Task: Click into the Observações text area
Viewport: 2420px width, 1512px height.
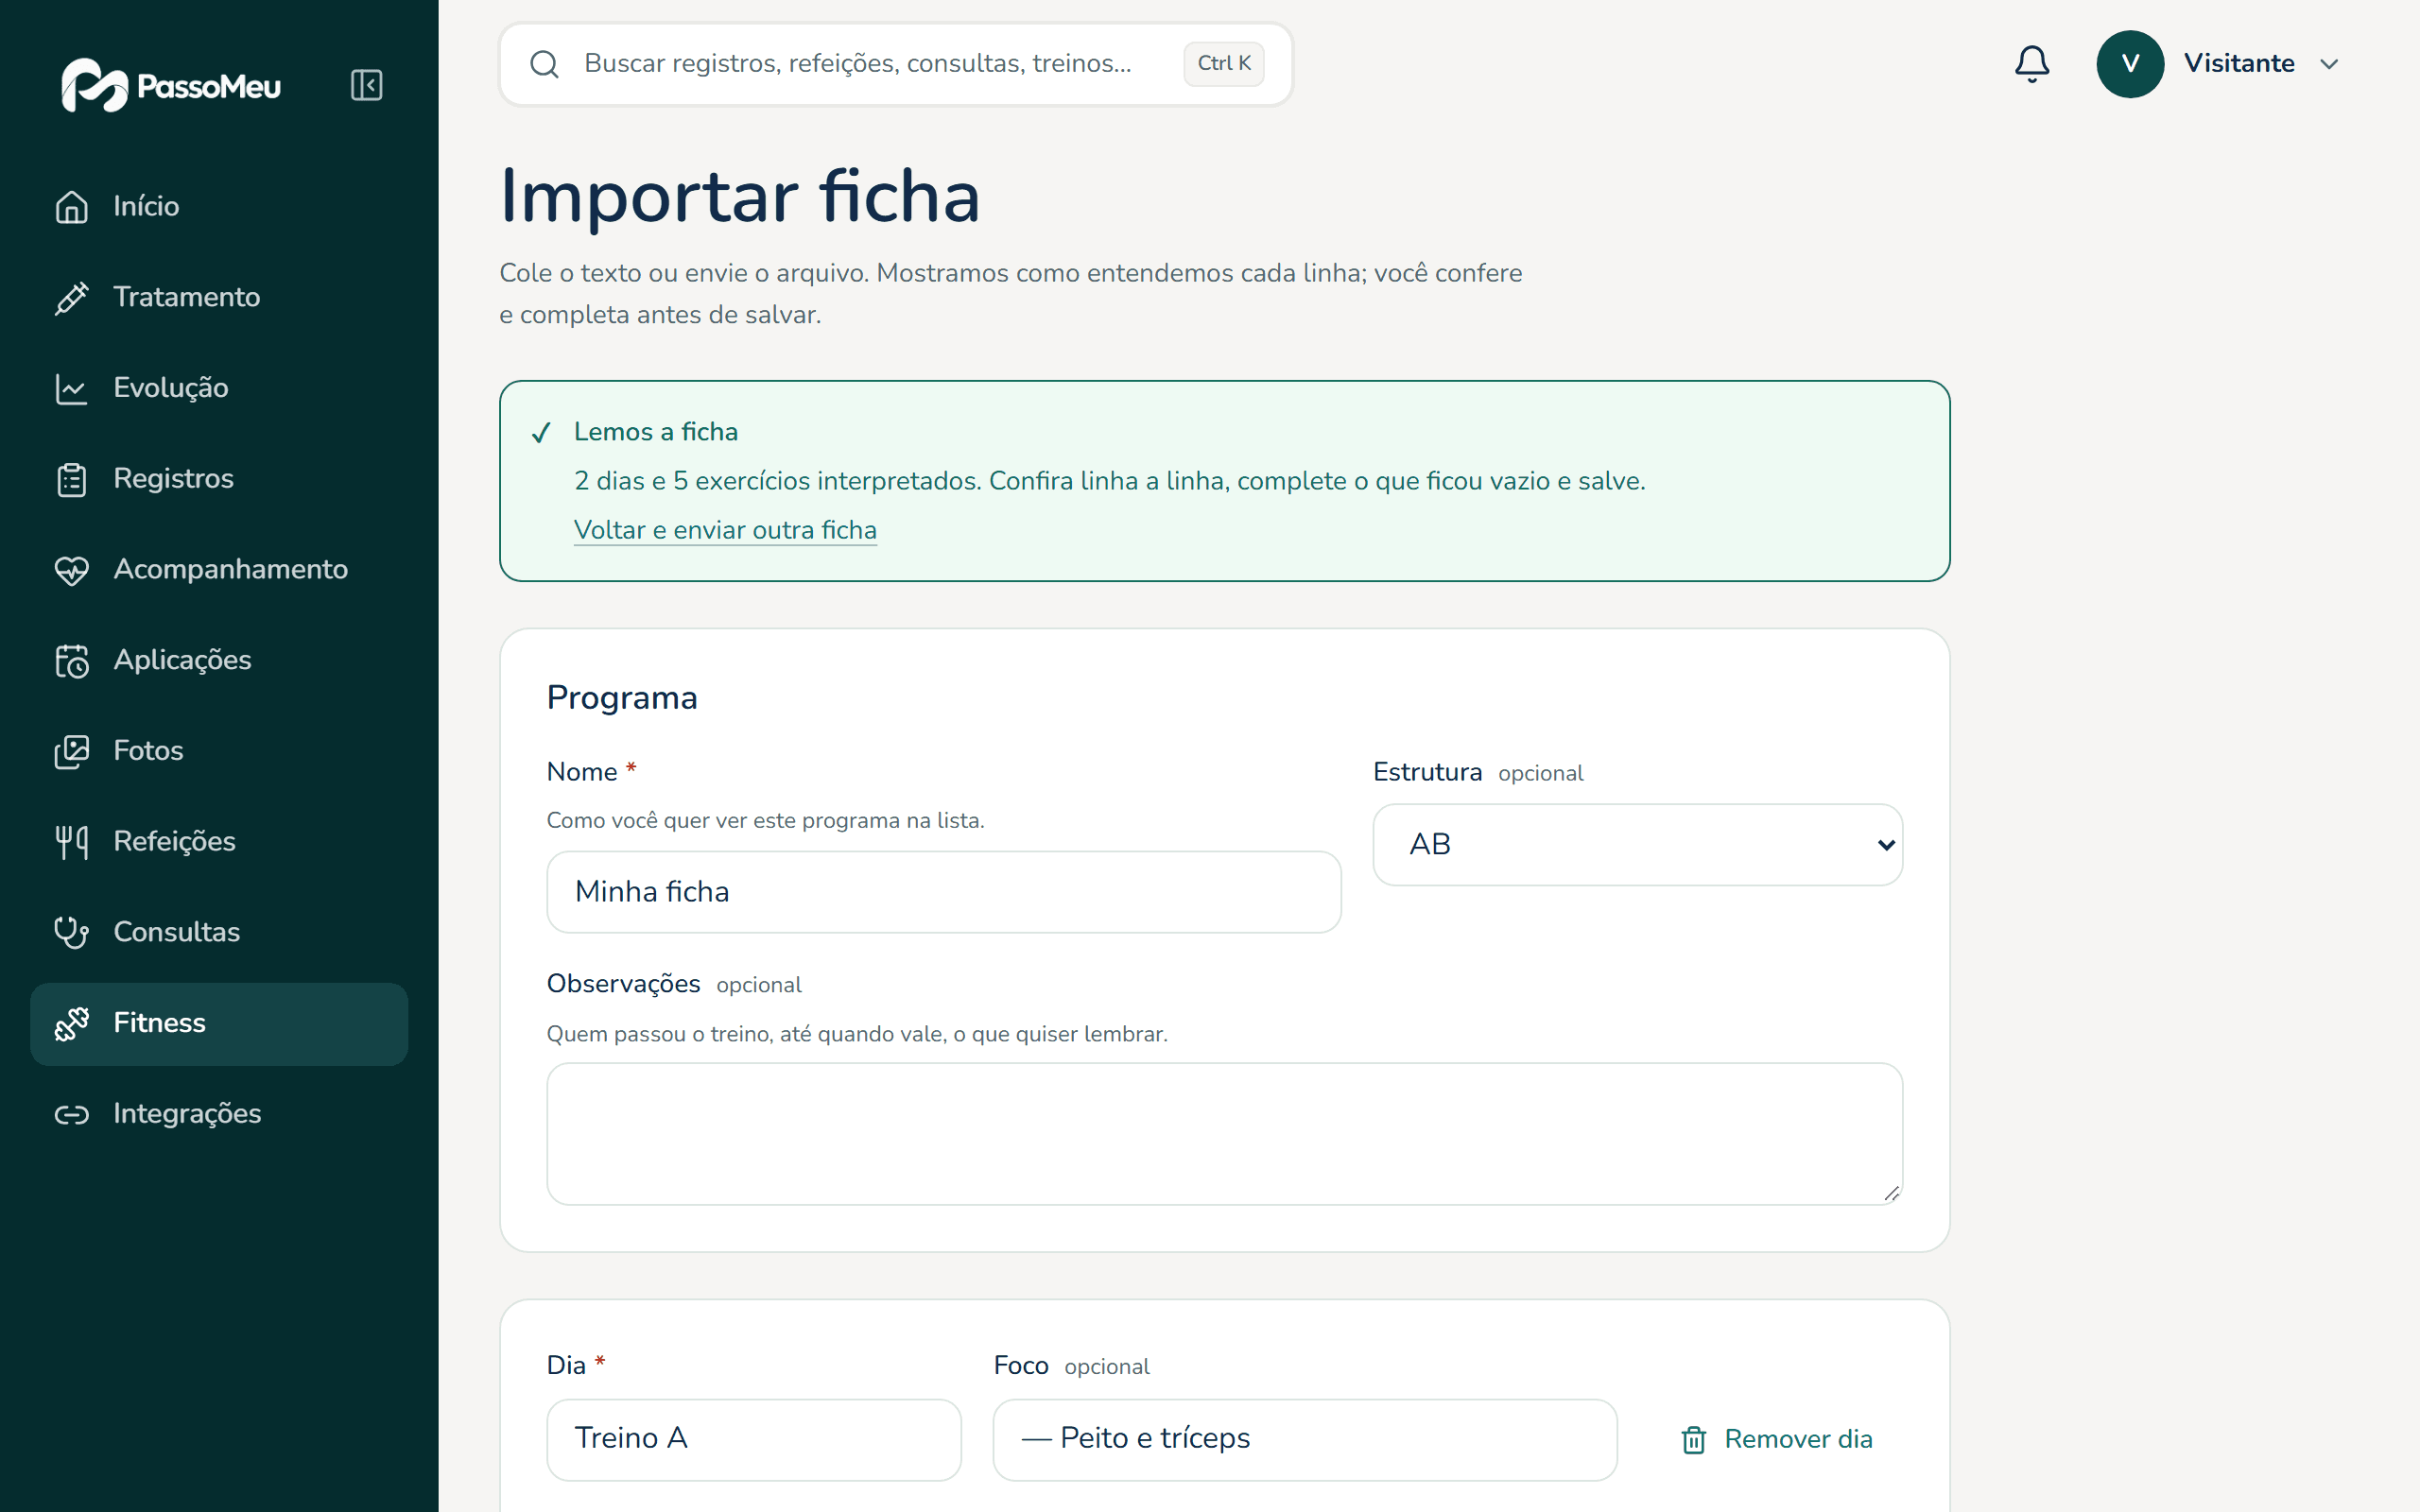Action: [x=1224, y=1133]
